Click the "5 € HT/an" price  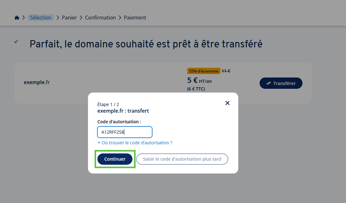[x=199, y=81]
